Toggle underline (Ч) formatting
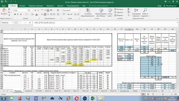This screenshot has height=101, width=179. 21,14
